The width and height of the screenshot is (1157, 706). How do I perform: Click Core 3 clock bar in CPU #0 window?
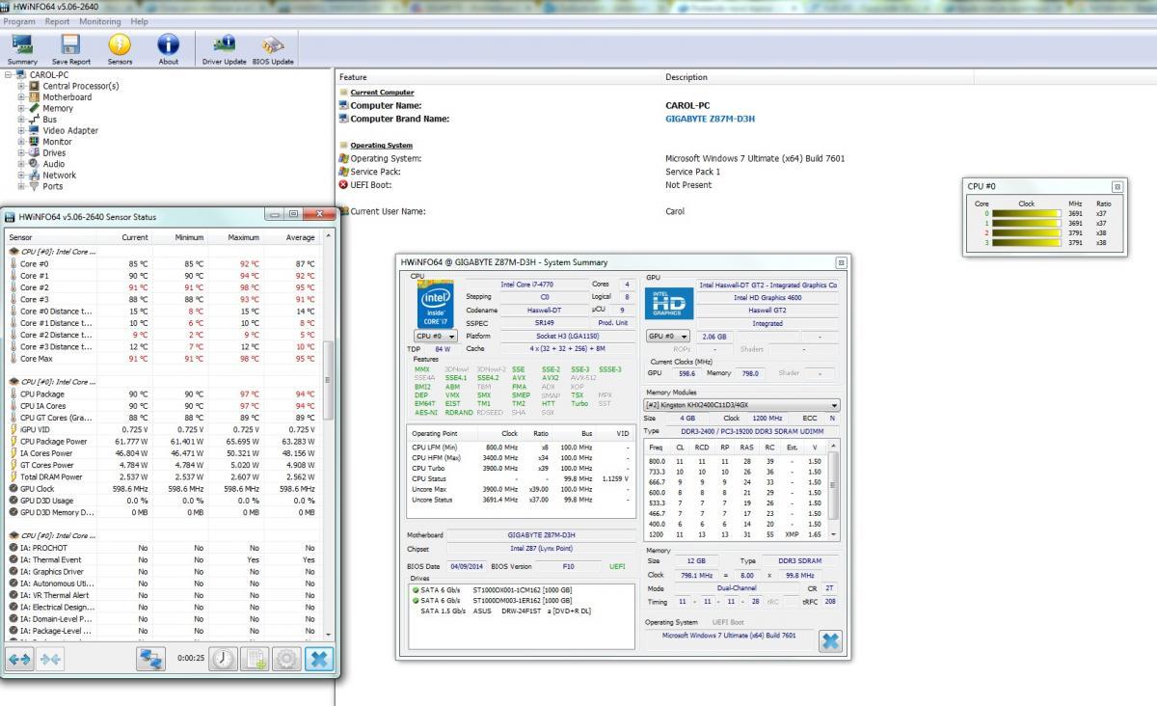coord(1028,243)
